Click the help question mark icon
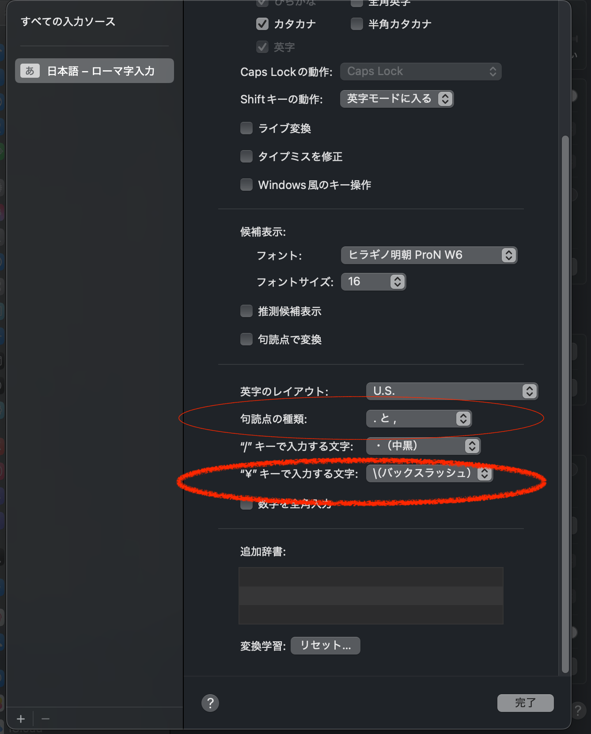 (x=210, y=703)
